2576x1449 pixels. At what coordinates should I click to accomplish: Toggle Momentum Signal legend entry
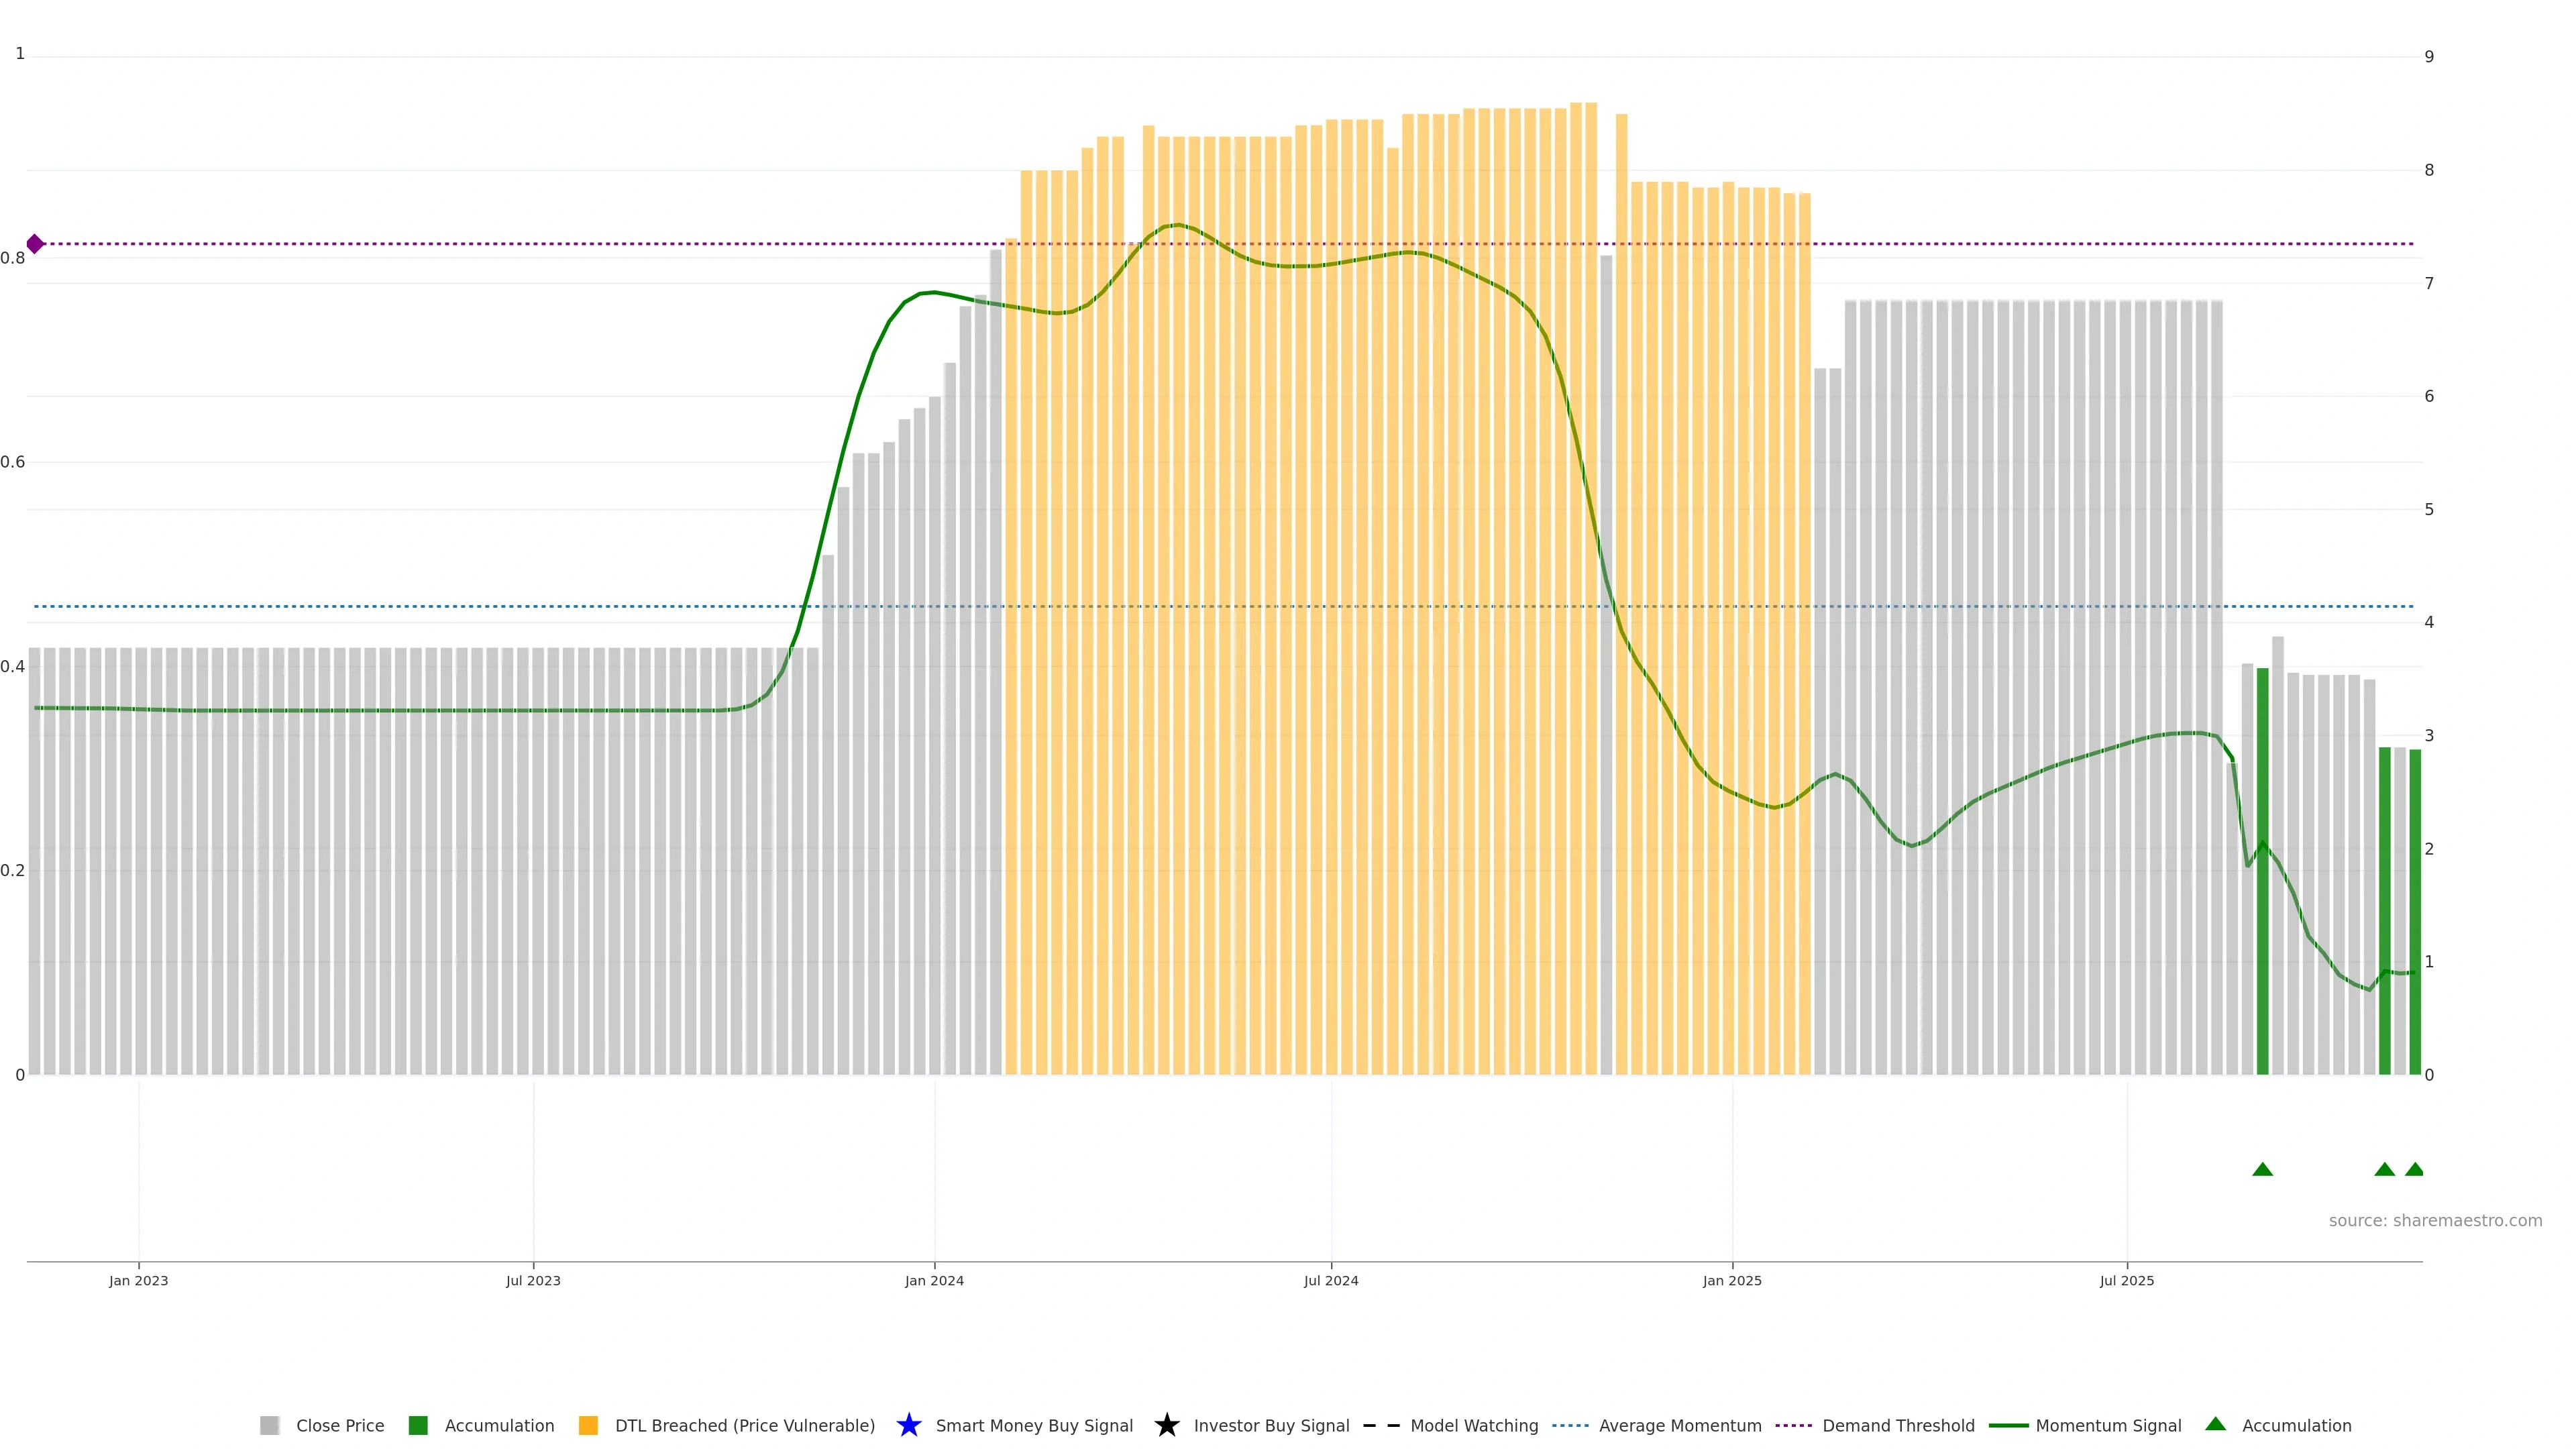coord(2108,1426)
